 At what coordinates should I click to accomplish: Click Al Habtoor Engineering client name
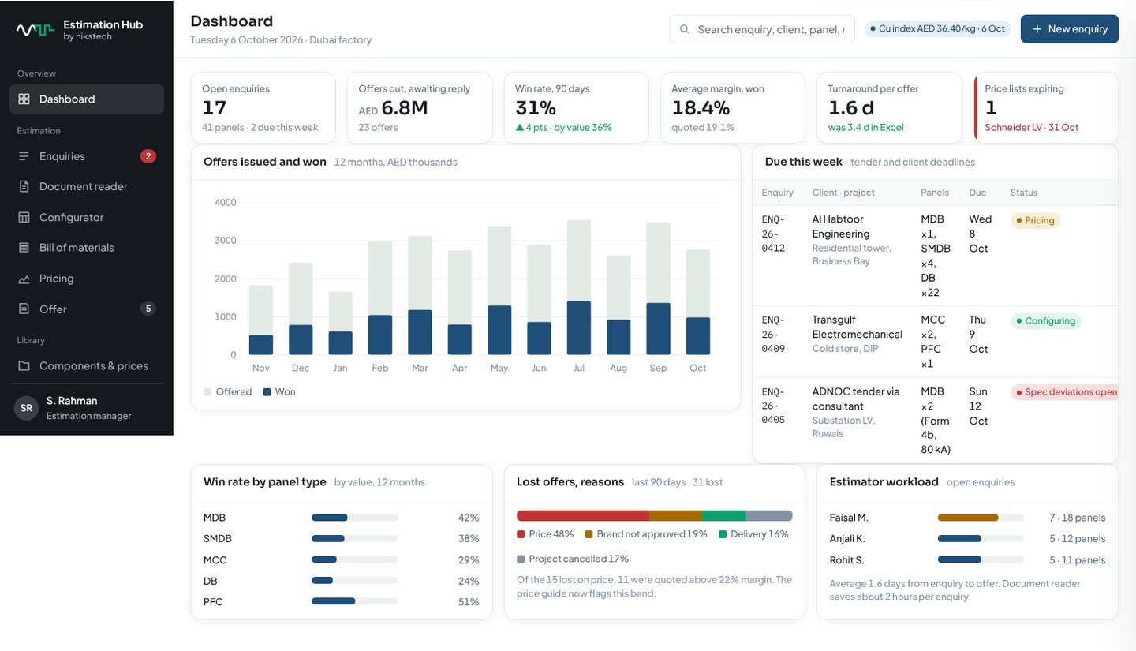(x=841, y=226)
